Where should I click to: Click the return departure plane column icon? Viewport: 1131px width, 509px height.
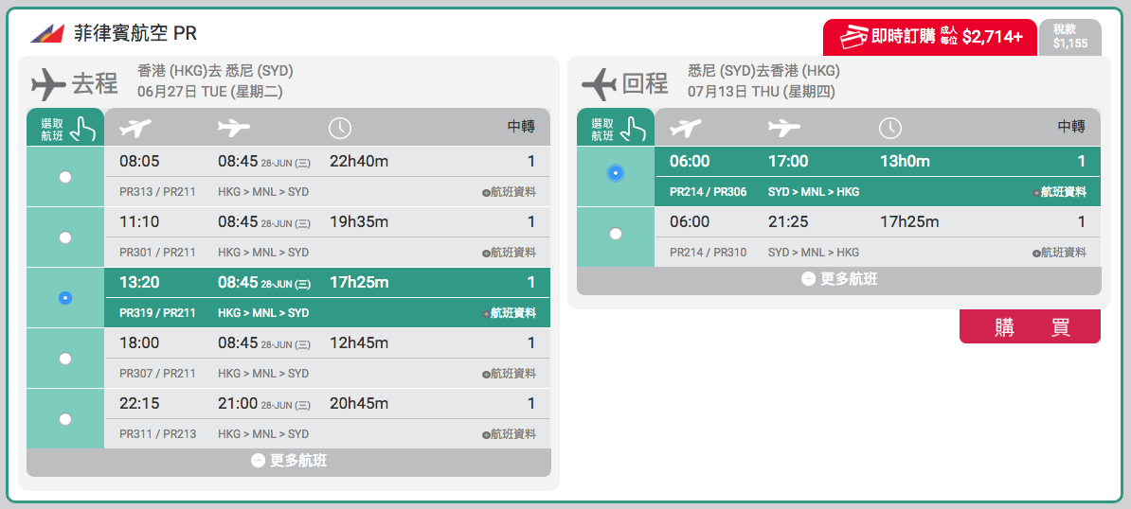pos(686,128)
